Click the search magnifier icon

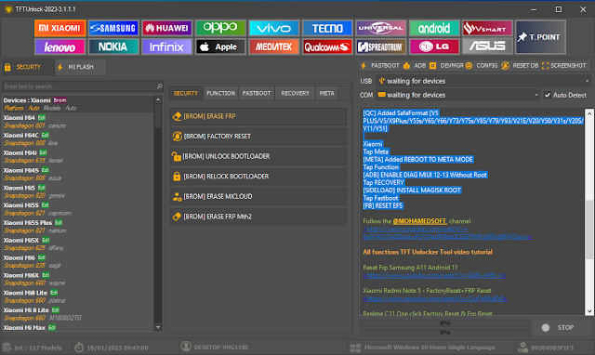click(x=159, y=86)
